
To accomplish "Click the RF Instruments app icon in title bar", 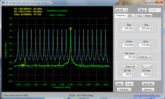I will [3, 3].
